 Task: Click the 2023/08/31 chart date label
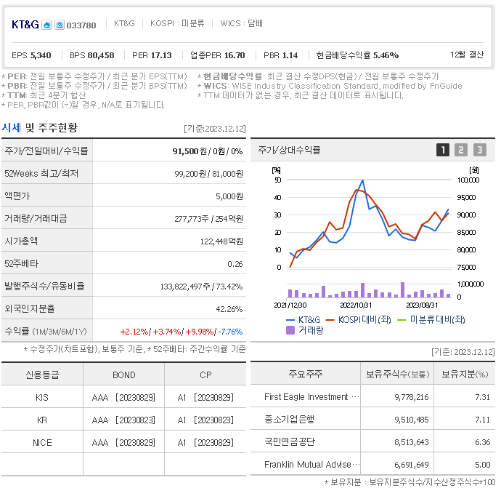click(422, 305)
